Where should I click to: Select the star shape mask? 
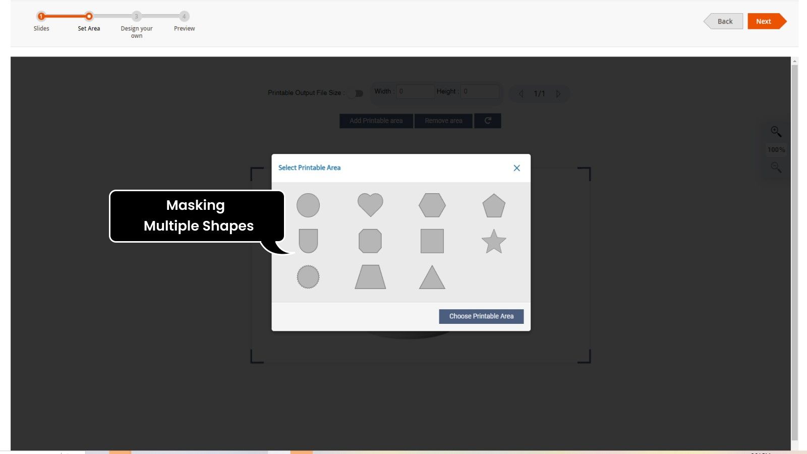(494, 242)
